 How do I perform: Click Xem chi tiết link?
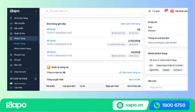point(134,80)
